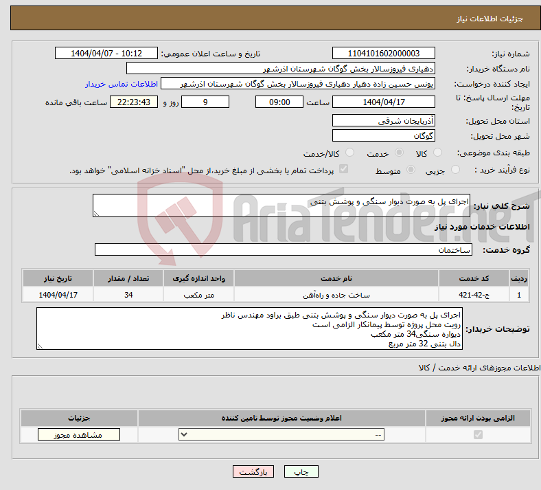The image size is (541, 490).
Task: Click the service code ج-42-421 cell
Action: coord(474,295)
